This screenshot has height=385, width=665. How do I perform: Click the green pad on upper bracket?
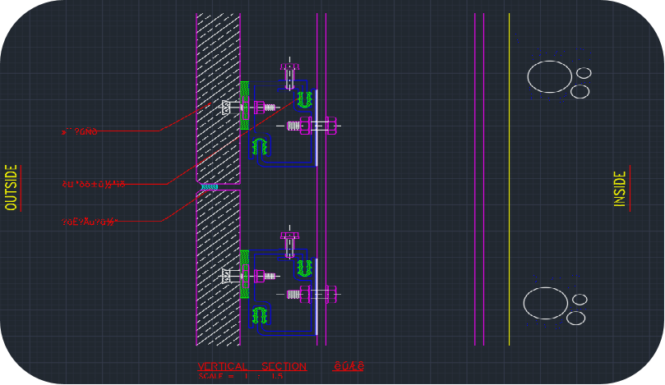[243, 105]
